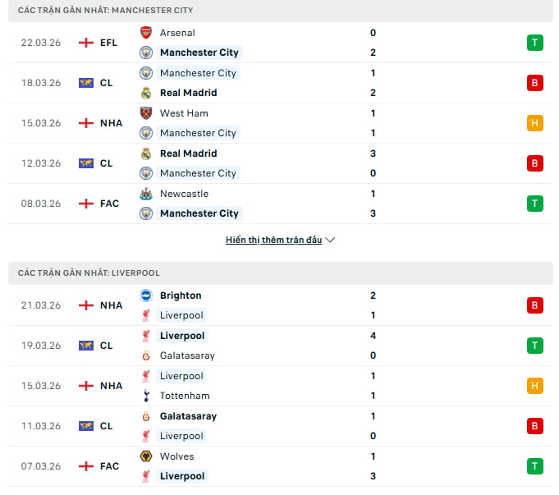Expand more matches with 'Hiển thị thêm trận đấu'
The height and width of the screenshot is (495, 559).
273,241
